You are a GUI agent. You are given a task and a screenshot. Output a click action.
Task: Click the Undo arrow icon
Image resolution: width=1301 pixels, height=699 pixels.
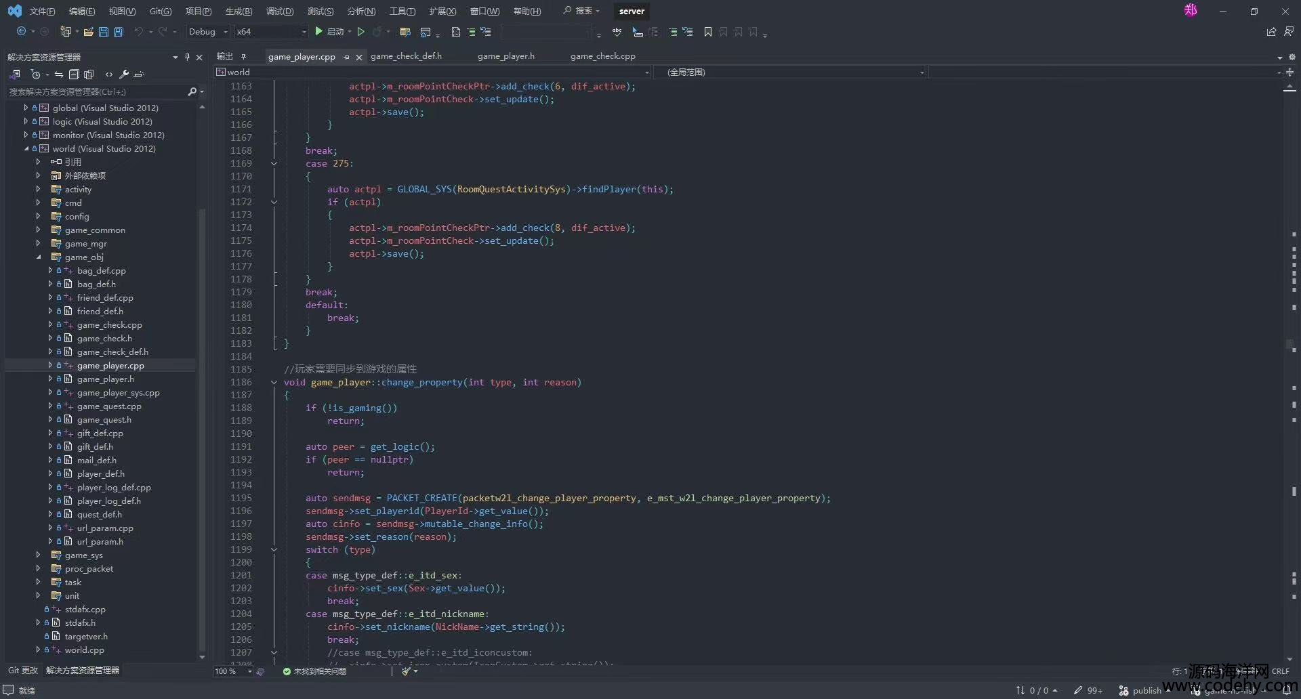click(x=139, y=32)
